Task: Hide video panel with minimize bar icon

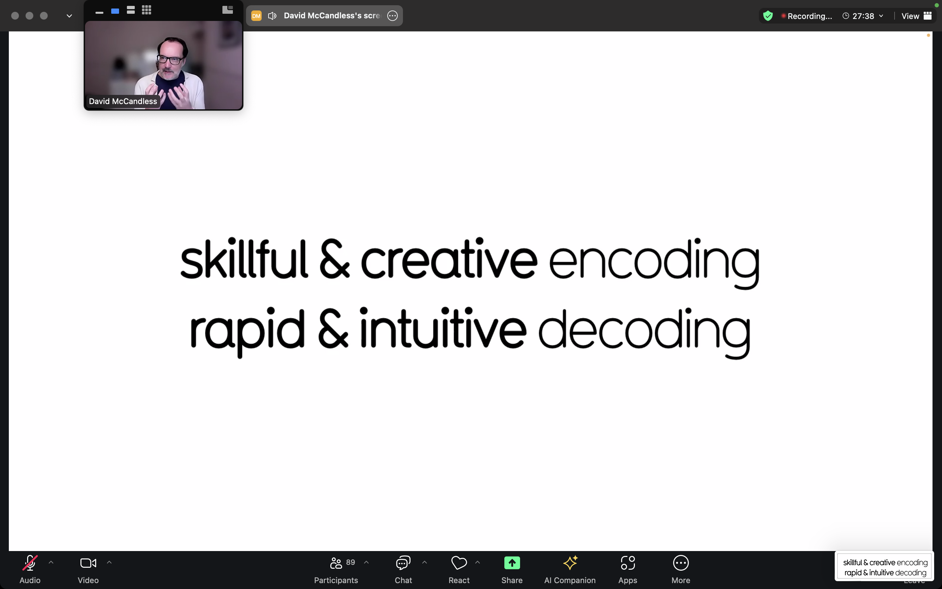Action: tap(99, 12)
